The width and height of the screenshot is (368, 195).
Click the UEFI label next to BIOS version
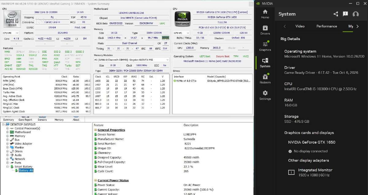(x=162, y=23)
